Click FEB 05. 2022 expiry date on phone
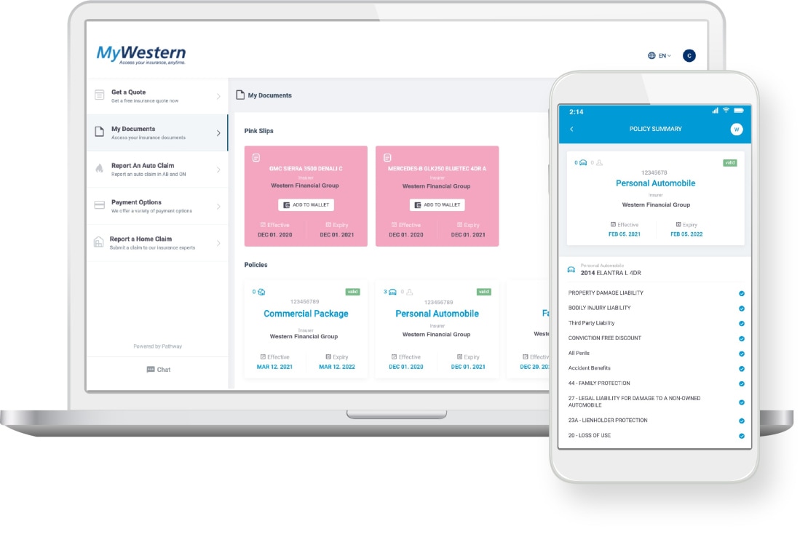Viewport: 808px width, 537px height. (x=686, y=234)
